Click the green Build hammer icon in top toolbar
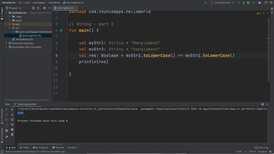 205,3
